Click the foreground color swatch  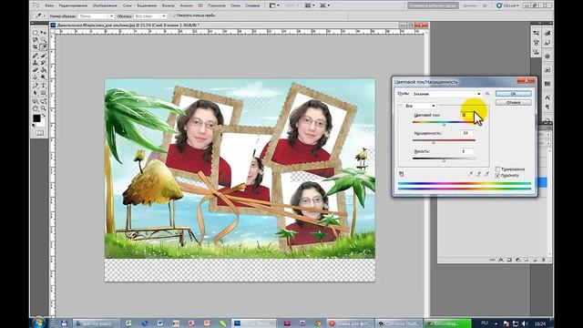tap(36, 118)
